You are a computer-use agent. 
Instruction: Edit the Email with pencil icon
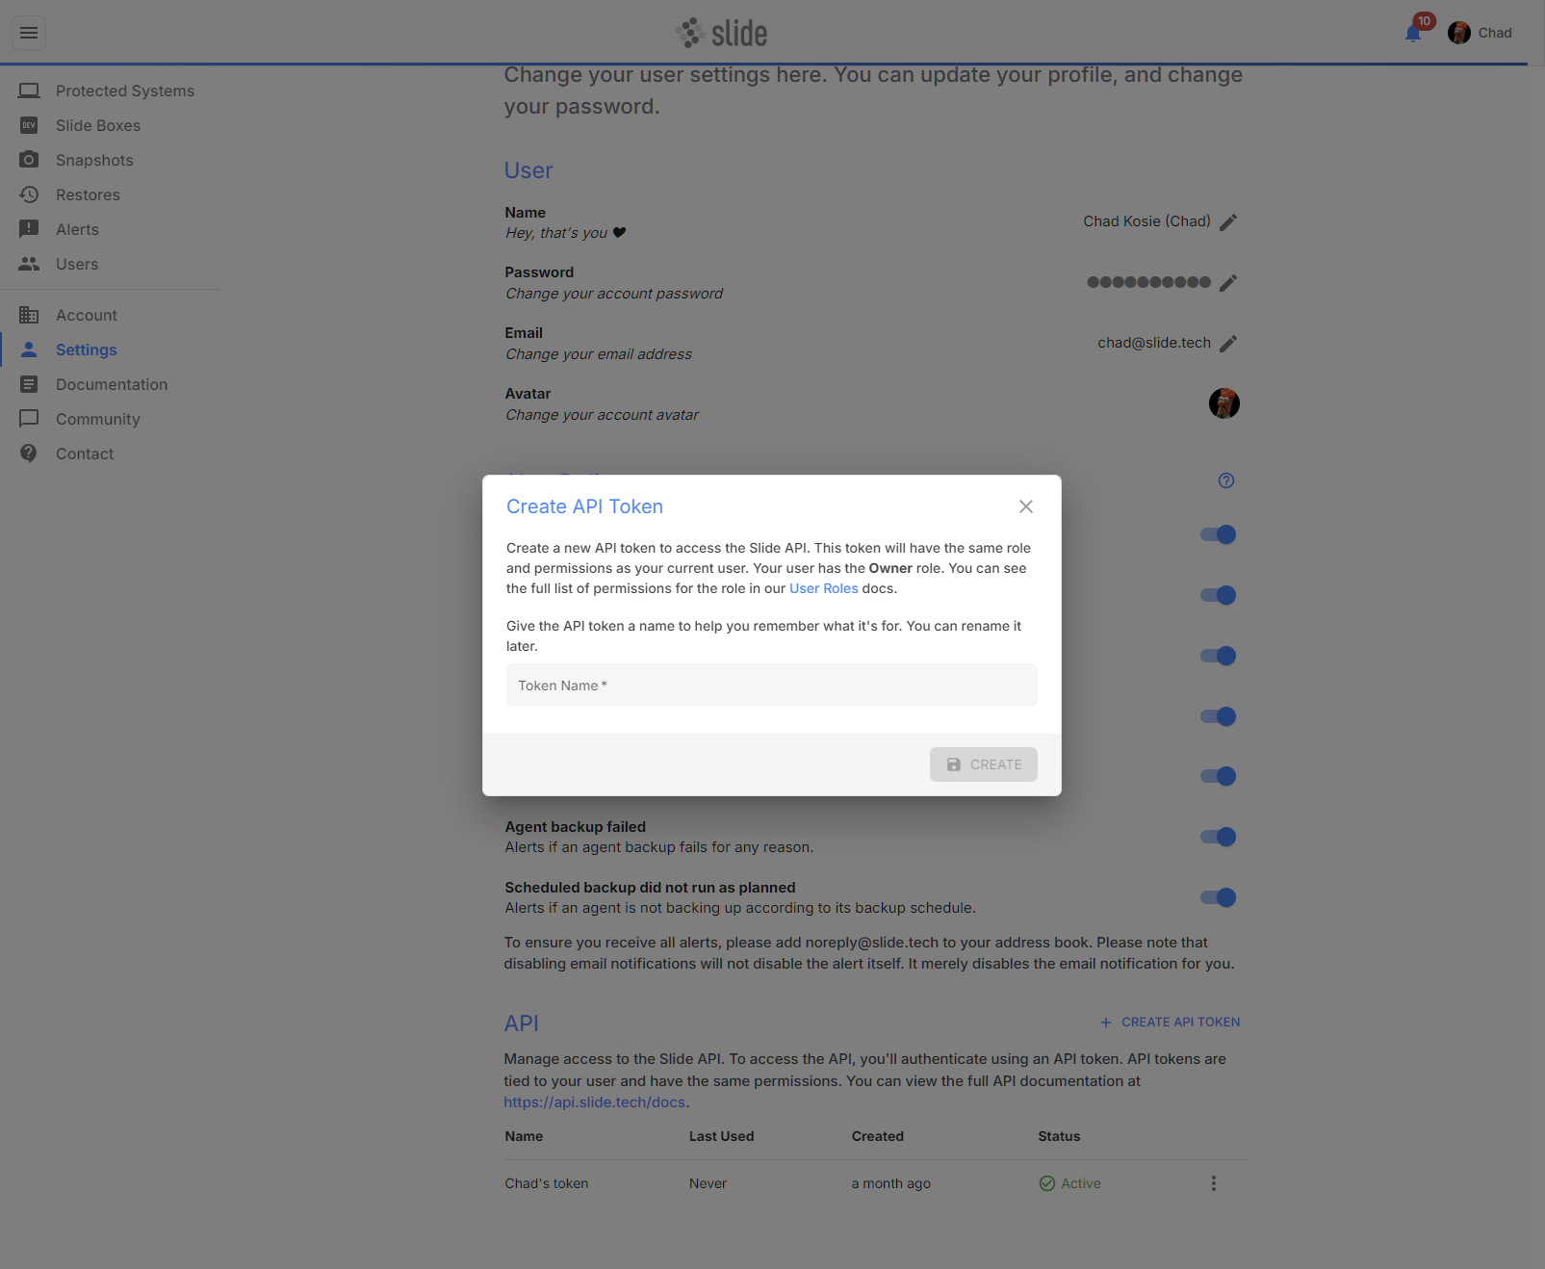1228,344
